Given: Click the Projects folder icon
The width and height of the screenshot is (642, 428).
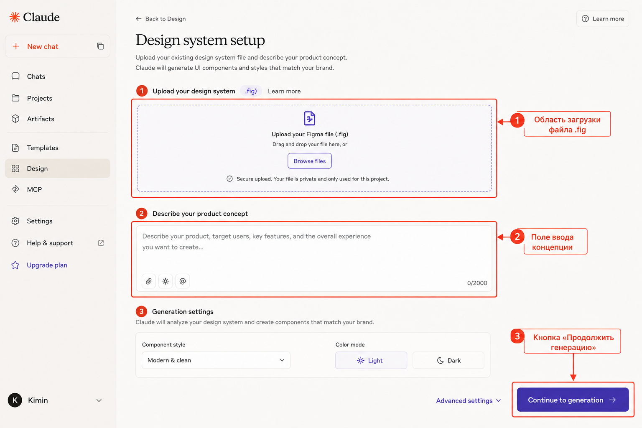Looking at the screenshot, I should 15,98.
